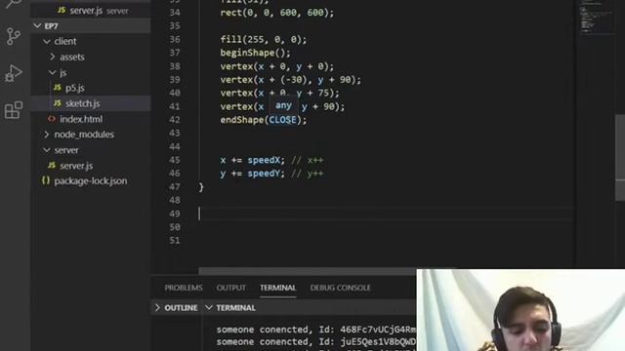Switch to the PROBLEMS tab

[184, 288]
